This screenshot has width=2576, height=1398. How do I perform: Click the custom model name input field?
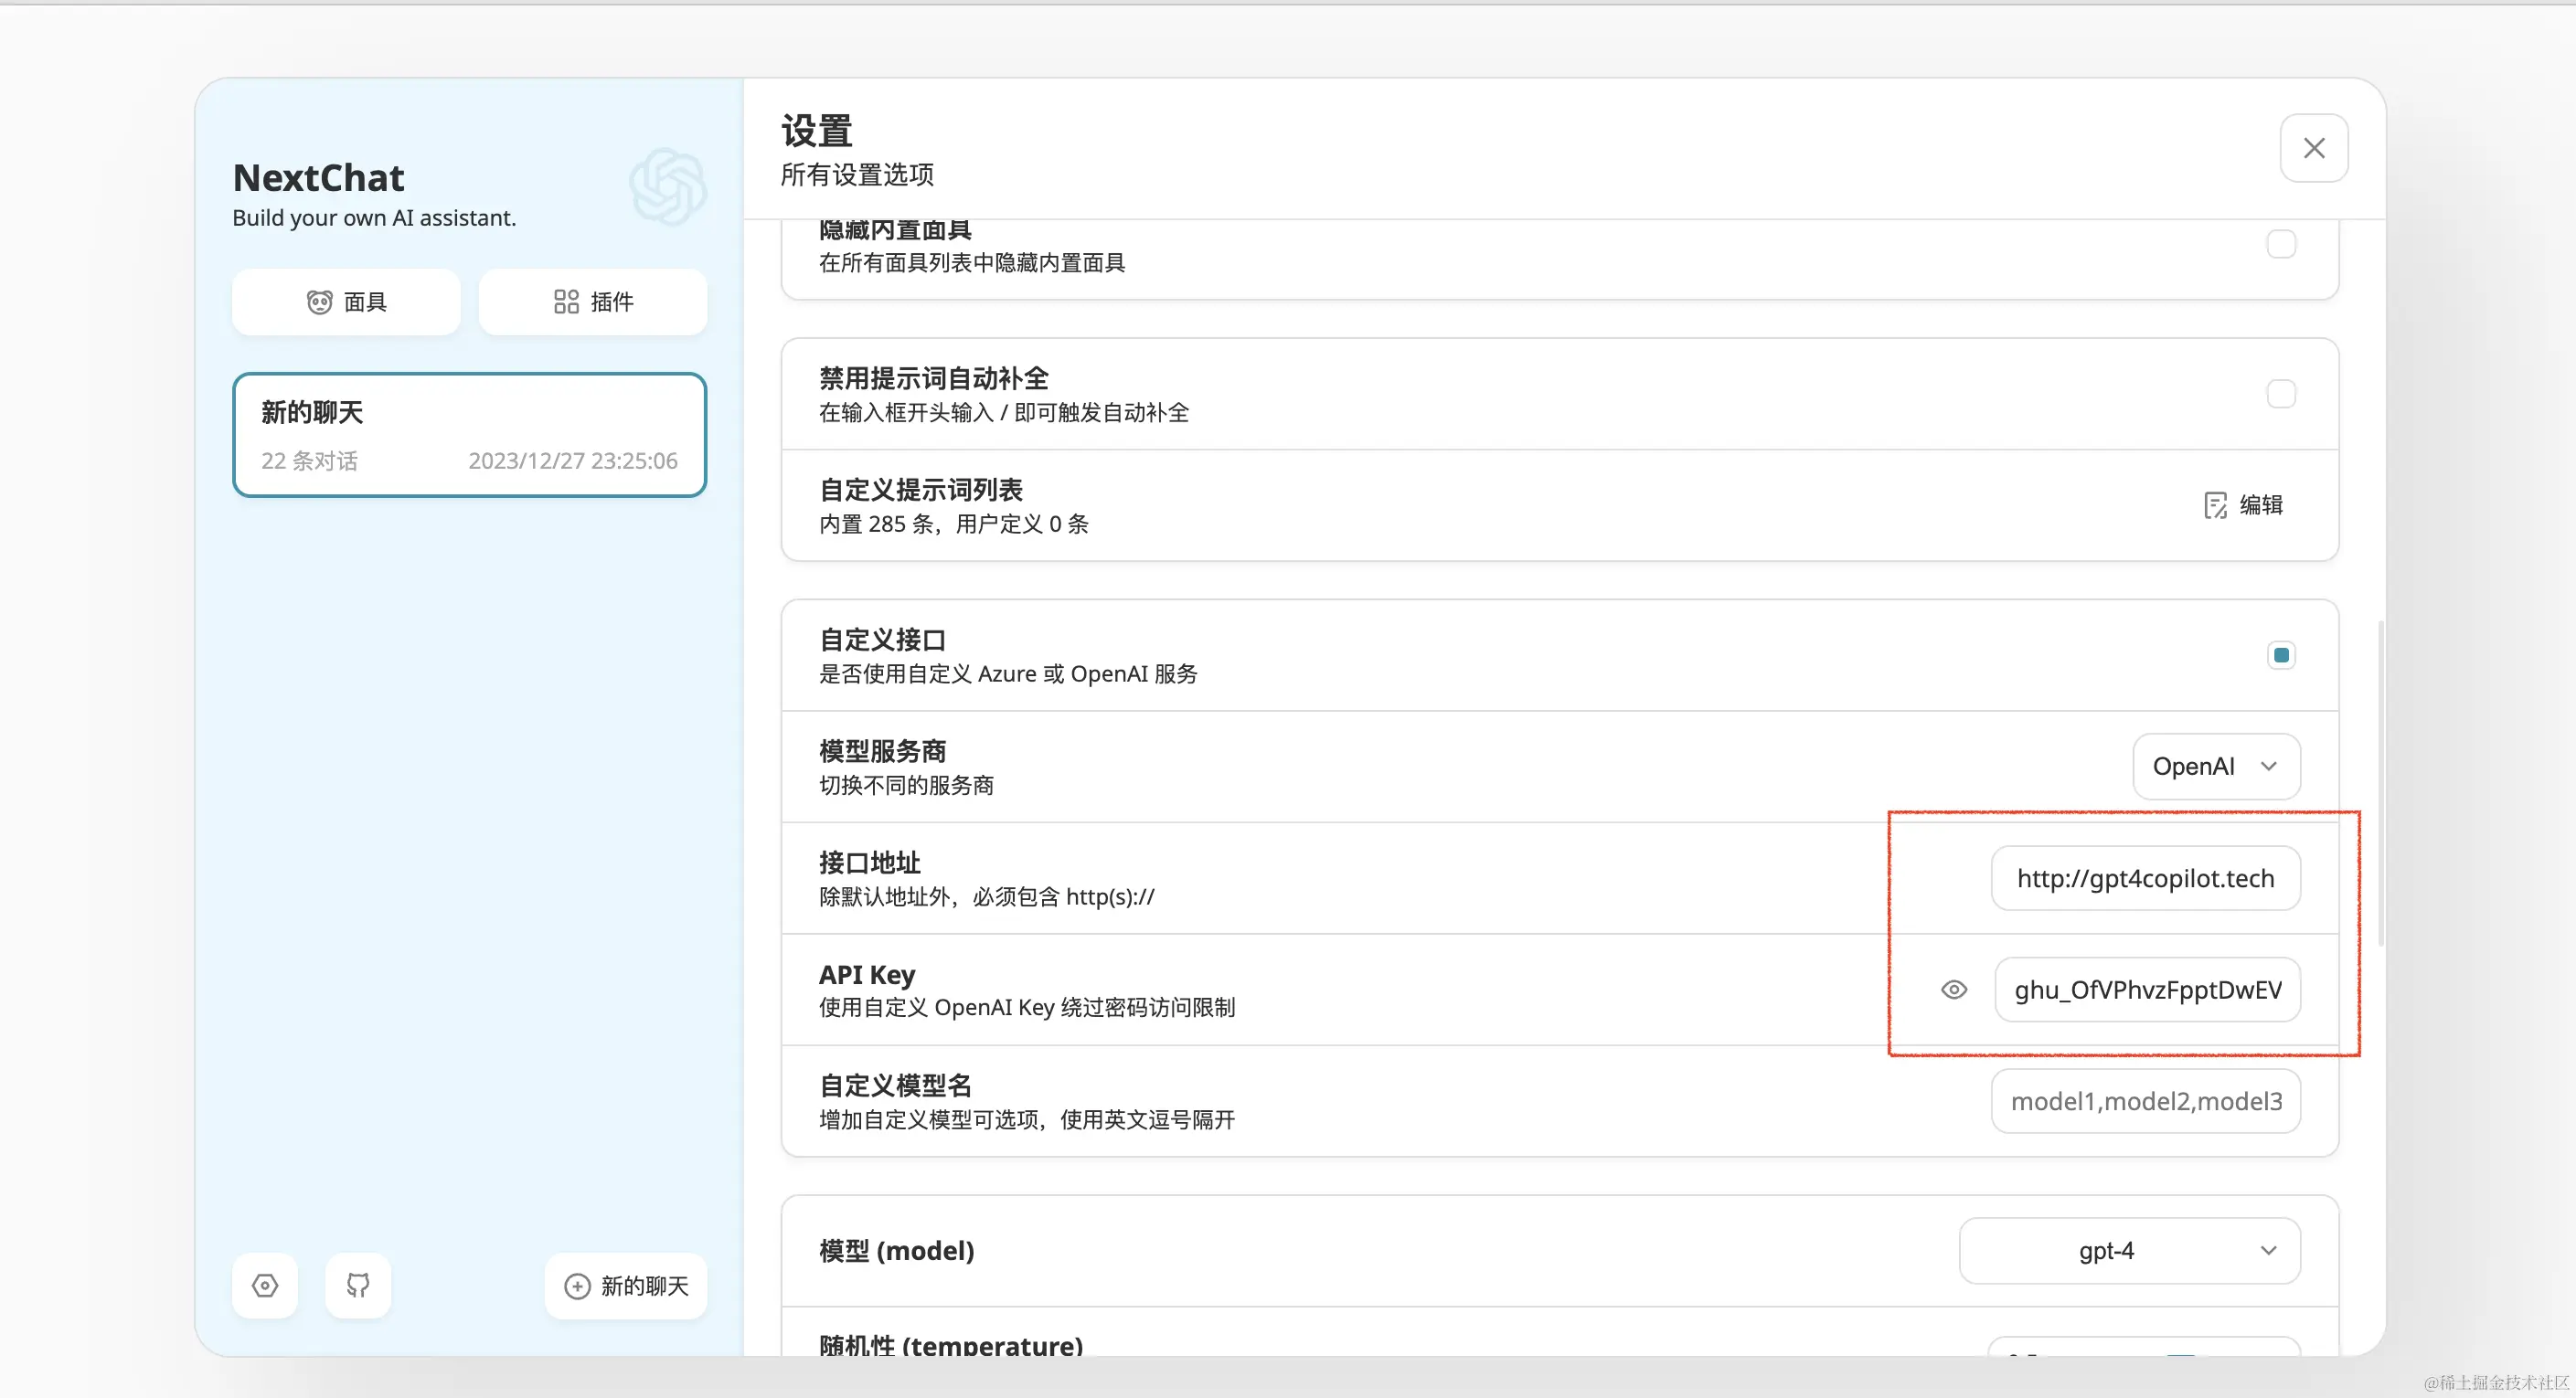(x=2145, y=1101)
